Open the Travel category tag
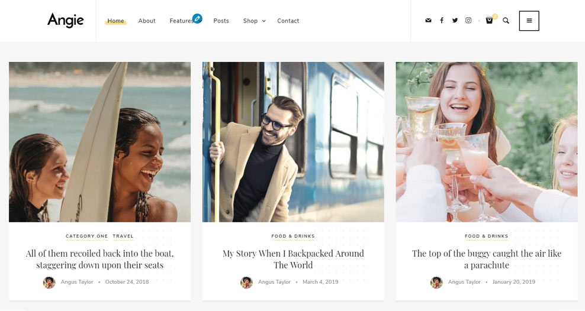Image resolution: width=585 pixels, height=311 pixels. click(x=123, y=237)
